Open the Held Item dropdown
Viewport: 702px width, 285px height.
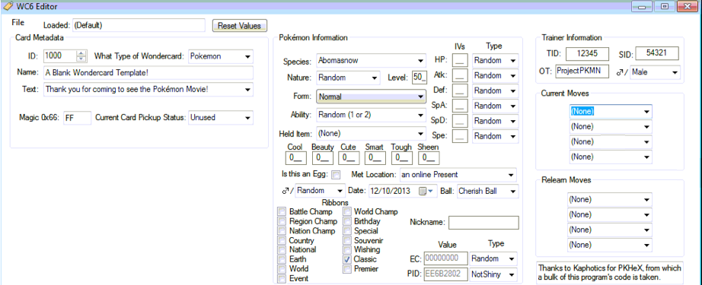coord(371,133)
